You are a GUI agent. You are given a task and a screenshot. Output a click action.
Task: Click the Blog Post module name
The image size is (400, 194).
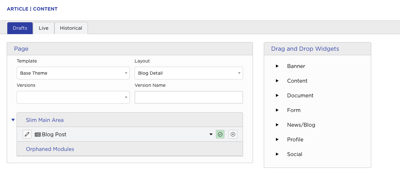54,134
